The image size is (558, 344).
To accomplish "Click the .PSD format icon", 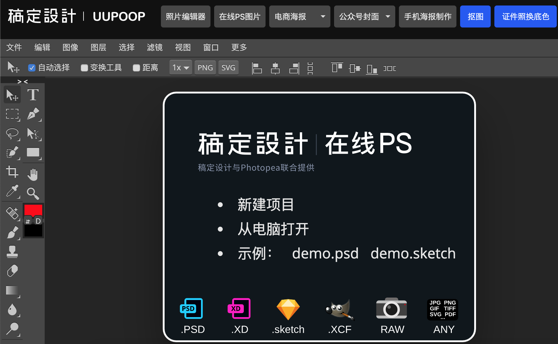I will click(192, 309).
